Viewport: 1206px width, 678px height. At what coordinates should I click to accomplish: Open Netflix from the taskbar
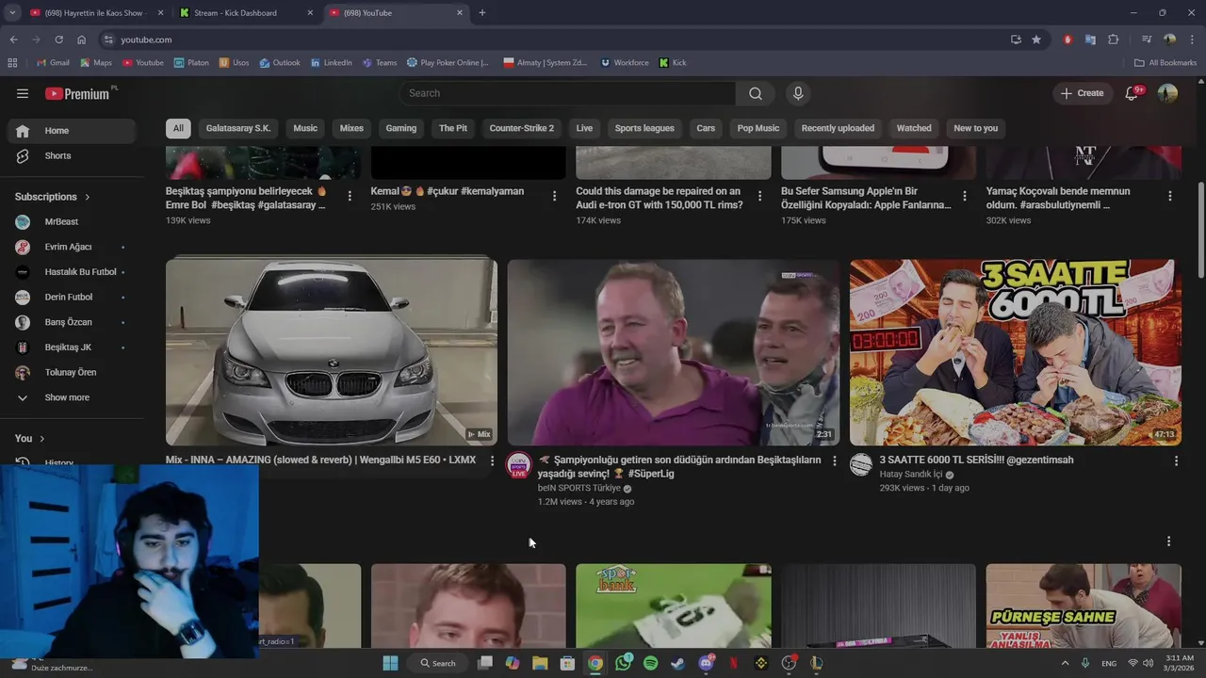[x=733, y=663]
